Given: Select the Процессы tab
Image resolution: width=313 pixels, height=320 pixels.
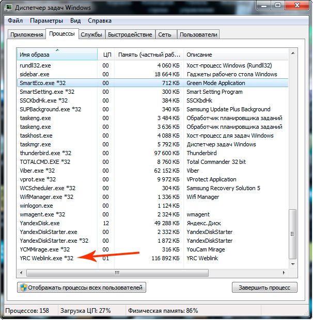Looking at the screenshot, I should tap(62, 33).
